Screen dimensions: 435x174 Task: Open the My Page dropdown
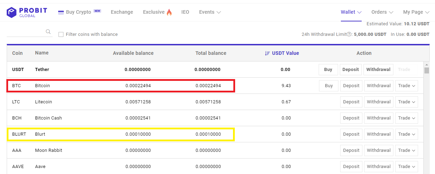tap(416, 12)
